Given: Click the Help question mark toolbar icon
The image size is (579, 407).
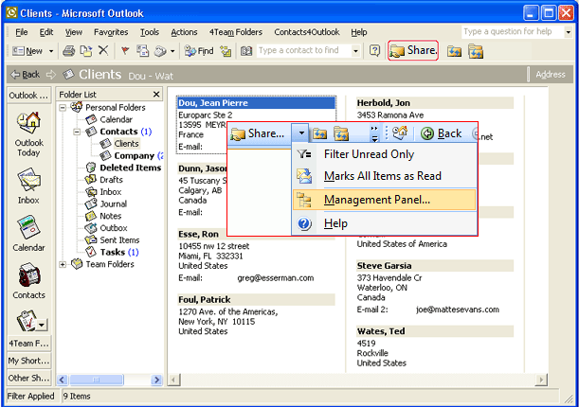Looking at the screenshot, I should pos(374,50).
